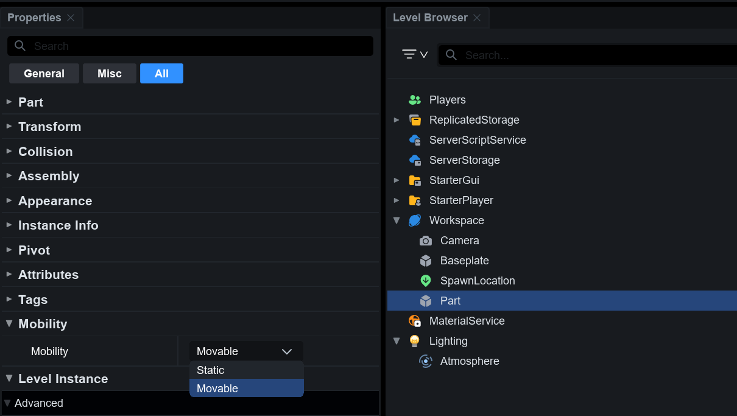The height and width of the screenshot is (416, 737).
Task: Click the MaterialService icon
Action: pos(415,321)
